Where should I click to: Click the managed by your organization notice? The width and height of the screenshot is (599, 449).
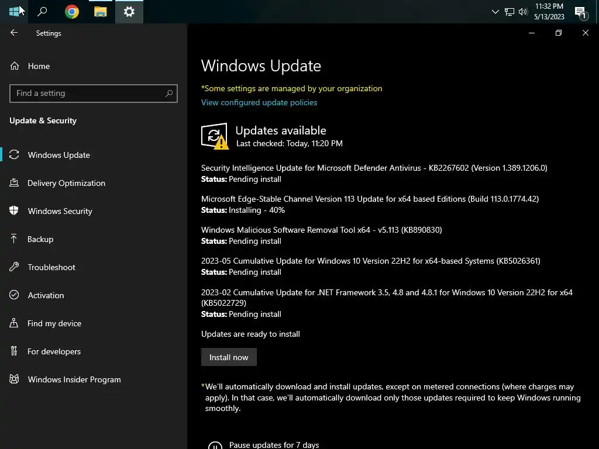click(x=291, y=89)
